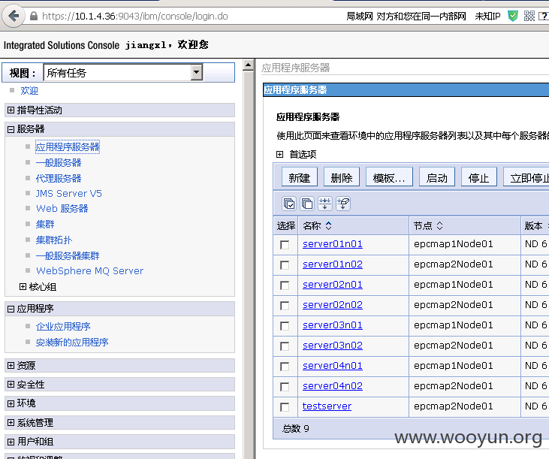Screen dimensions: 549x459
Task: Open the server03n02 server link
Action: [333, 346]
